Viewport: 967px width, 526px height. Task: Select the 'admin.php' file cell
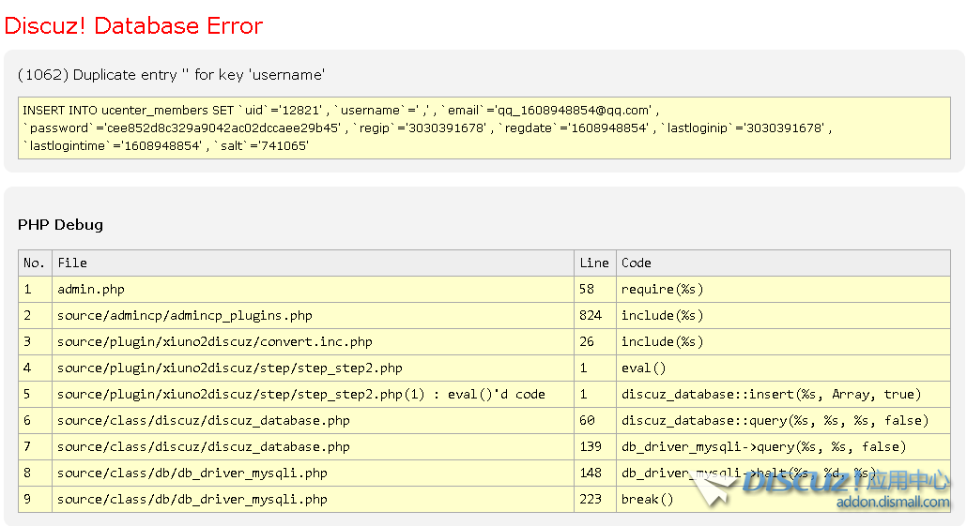click(x=314, y=290)
